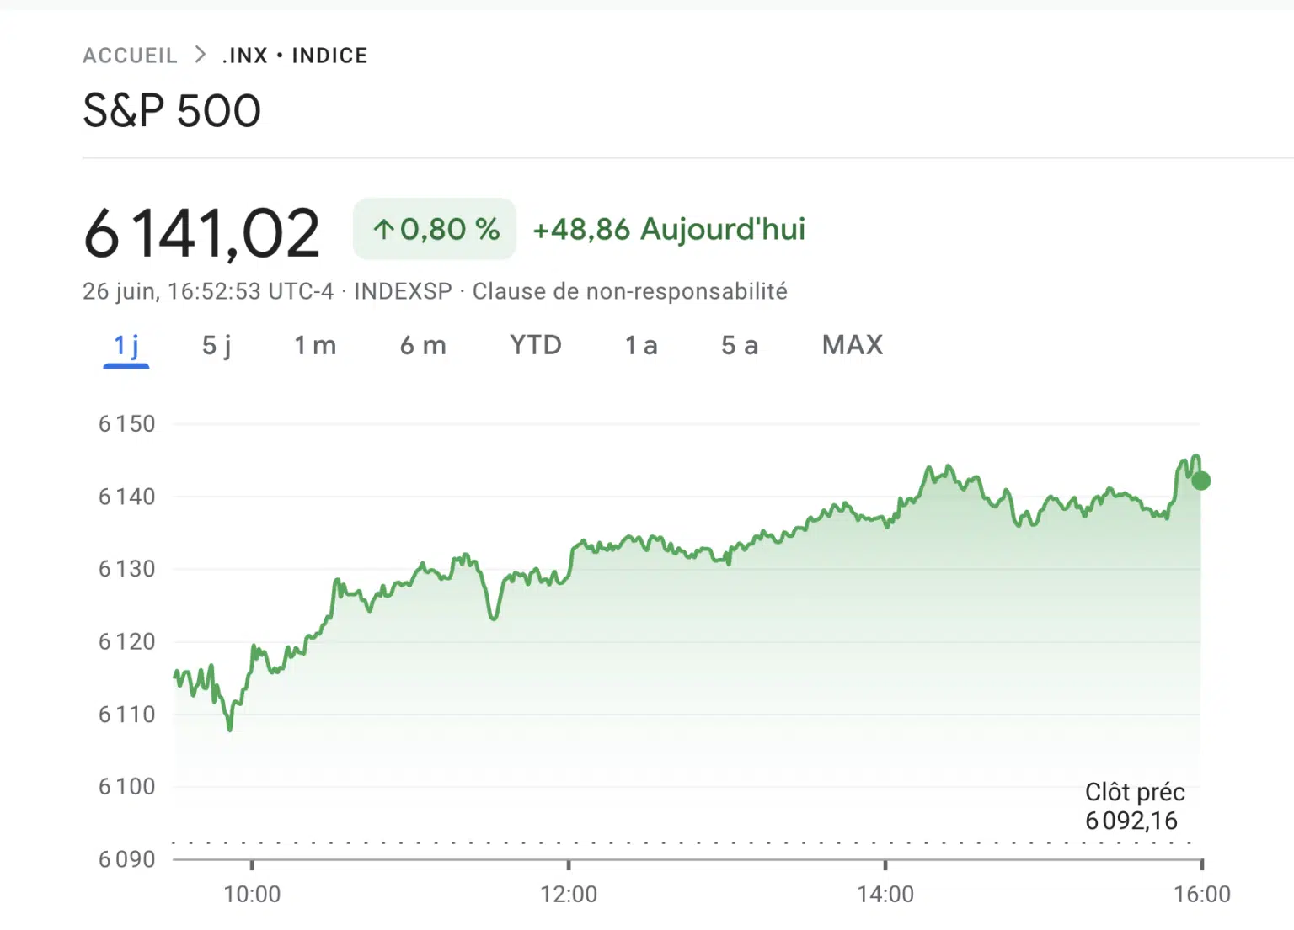This screenshot has height=930, width=1294.
Task: Switch to the 1 j time range tab
Action: pyautogui.click(x=126, y=346)
